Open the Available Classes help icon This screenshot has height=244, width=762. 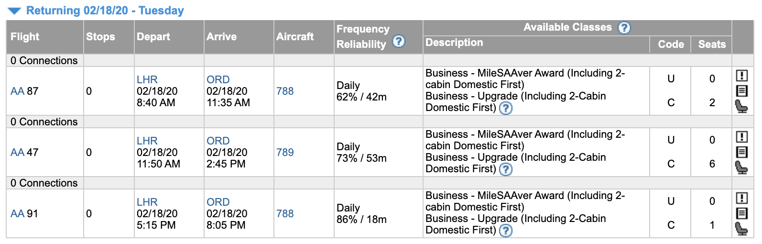point(624,28)
